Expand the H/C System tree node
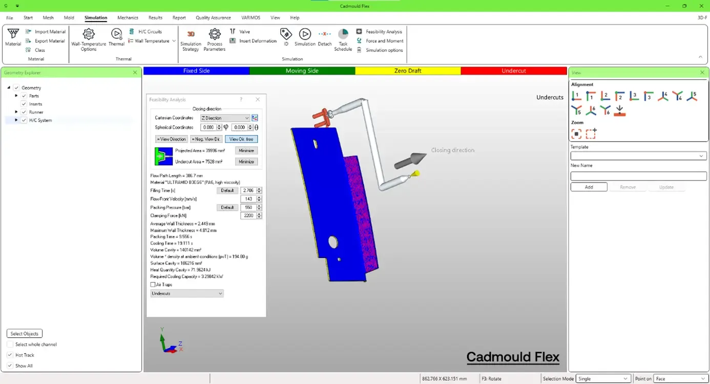Image resolution: width=710 pixels, height=384 pixels. (16, 121)
